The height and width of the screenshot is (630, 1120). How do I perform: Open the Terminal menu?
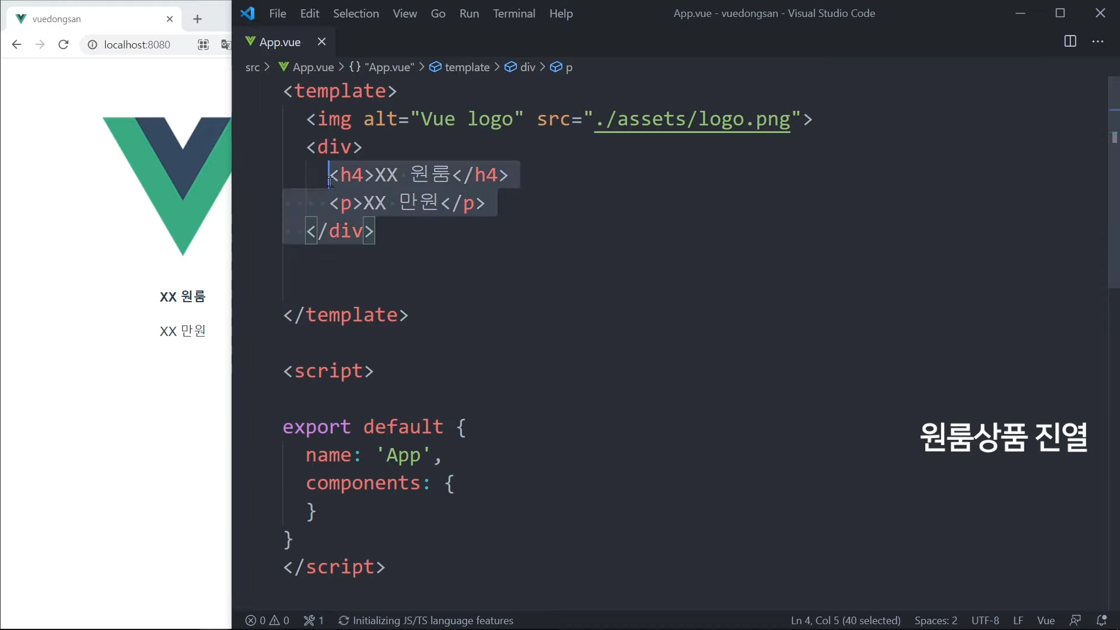pyautogui.click(x=513, y=13)
